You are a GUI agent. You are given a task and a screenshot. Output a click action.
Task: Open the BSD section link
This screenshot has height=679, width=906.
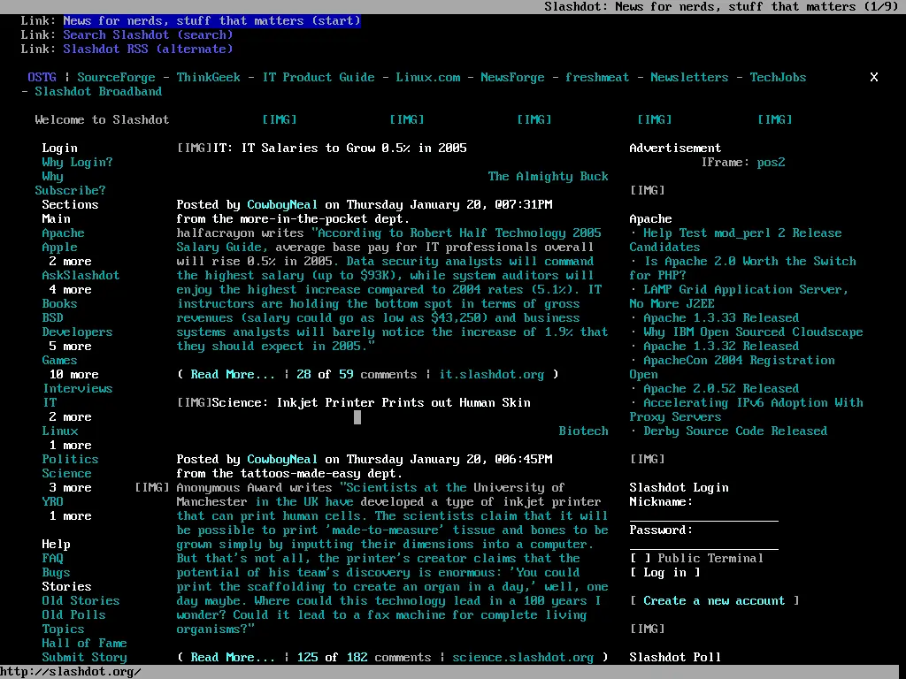coord(52,317)
